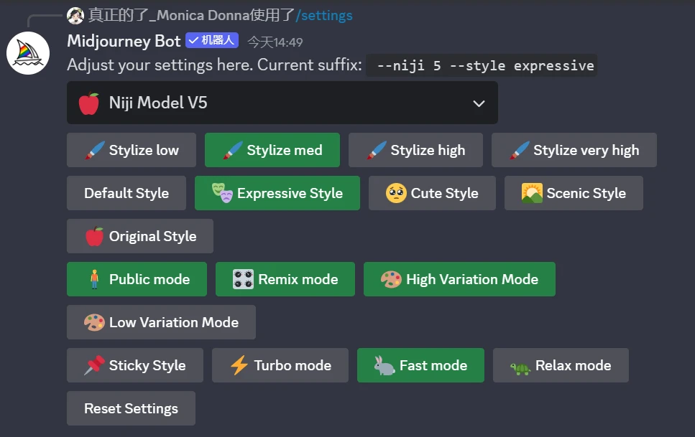Screen dimensions: 695x437
Task: Select Stylize med option
Action: 272,150
